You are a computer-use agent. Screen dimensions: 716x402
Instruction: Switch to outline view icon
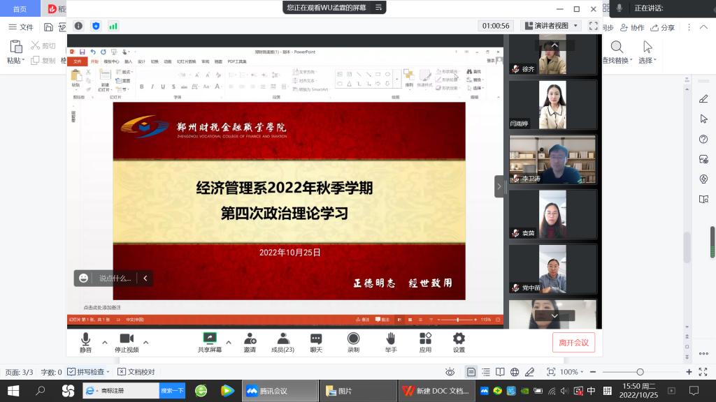(486, 372)
